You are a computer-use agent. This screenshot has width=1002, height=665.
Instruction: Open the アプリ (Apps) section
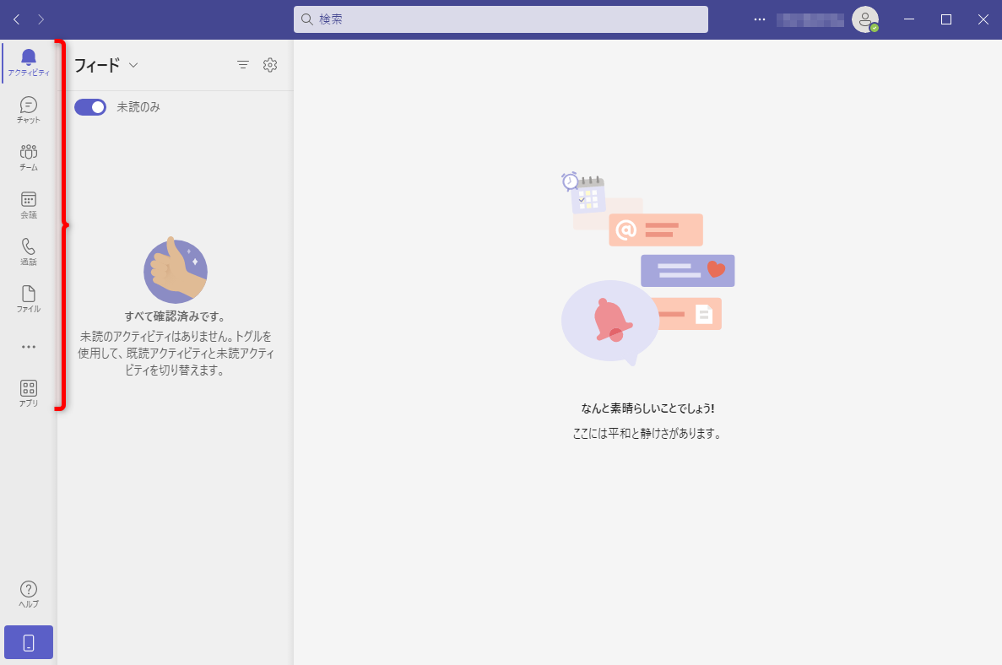28,390
